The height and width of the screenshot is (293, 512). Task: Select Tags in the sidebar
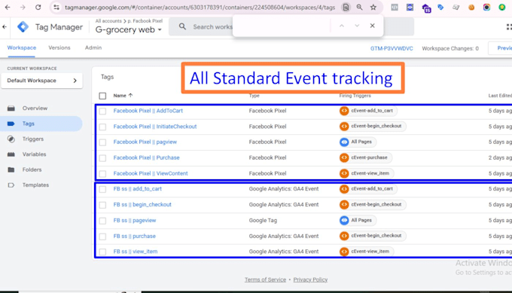tap(41, 124)
